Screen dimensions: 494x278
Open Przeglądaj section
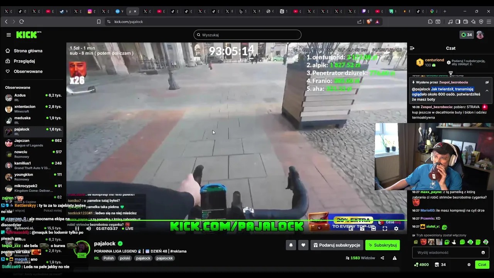click(20, 61)
